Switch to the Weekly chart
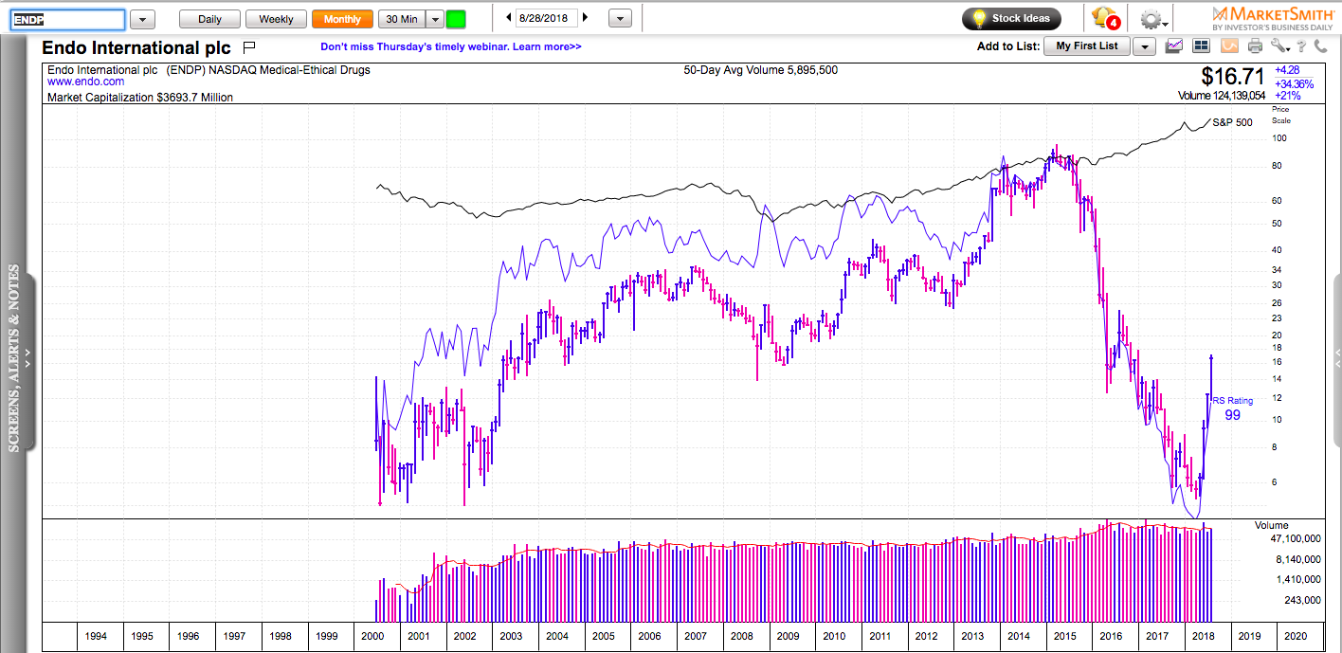The image size is (1342, 653). [276, 19]
